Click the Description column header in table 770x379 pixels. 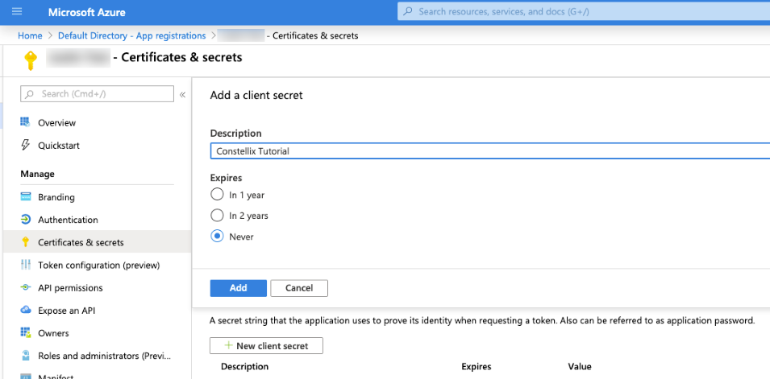tap(244, 366)
